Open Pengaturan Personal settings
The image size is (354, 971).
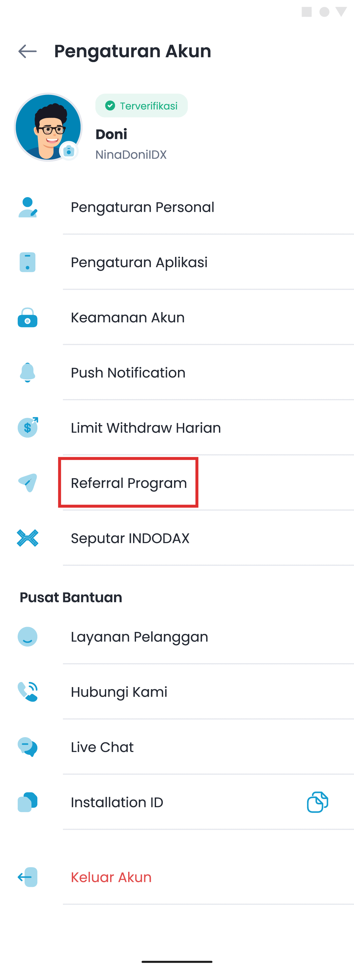pyautogui.click(x=143, y=207)
